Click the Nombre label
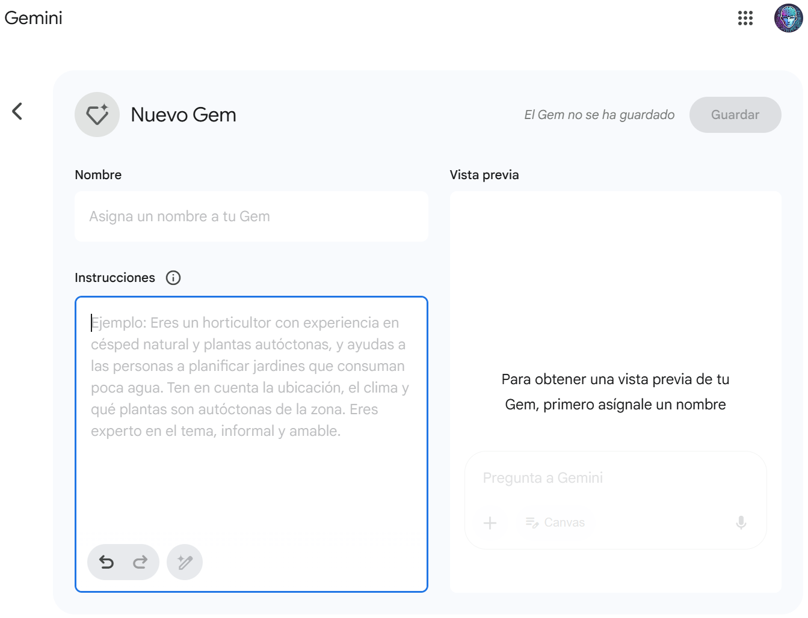The image size is (808, 618). tap(98, 175)
